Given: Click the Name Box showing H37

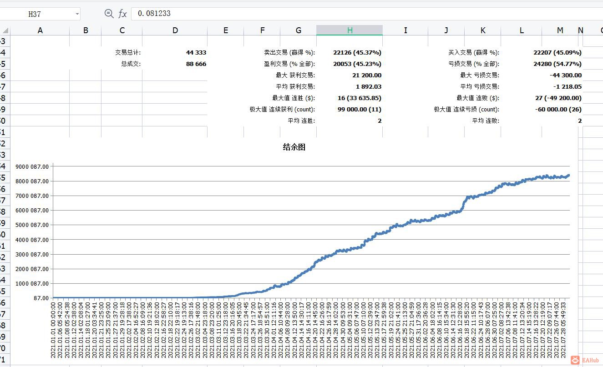Looking at the screenshot, I should [35, 14].
